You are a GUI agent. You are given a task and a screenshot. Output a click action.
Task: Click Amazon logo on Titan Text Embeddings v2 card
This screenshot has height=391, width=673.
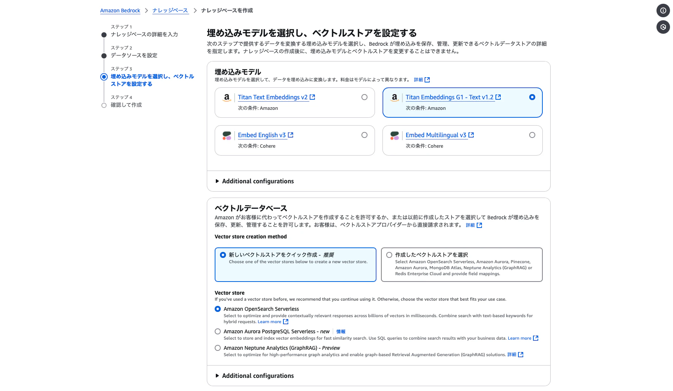(227, 97)
